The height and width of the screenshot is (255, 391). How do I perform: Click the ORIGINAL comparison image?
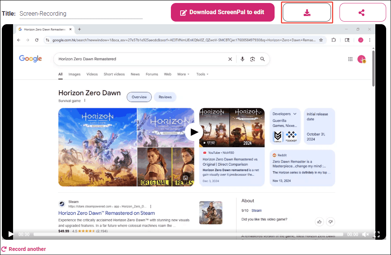click(154, 167)
